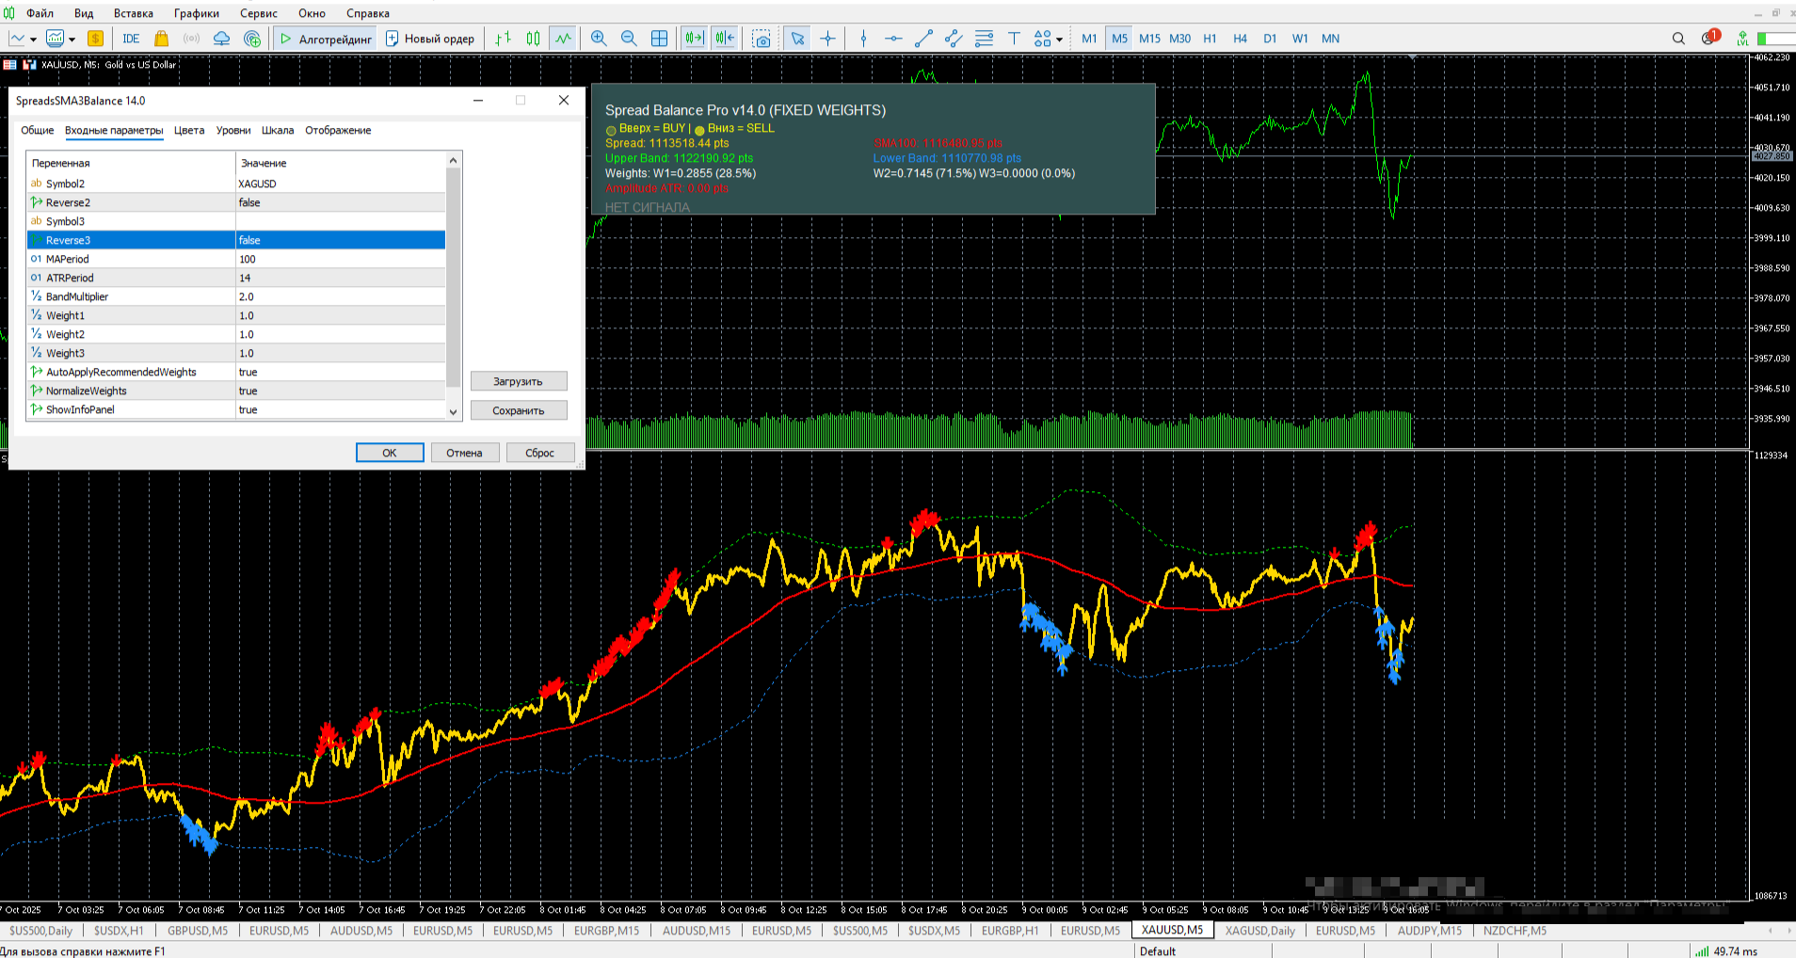Open the signals broadcast icon
Image resolution: width=1796 pixels, height=958 pixels.
coord(191,39)
